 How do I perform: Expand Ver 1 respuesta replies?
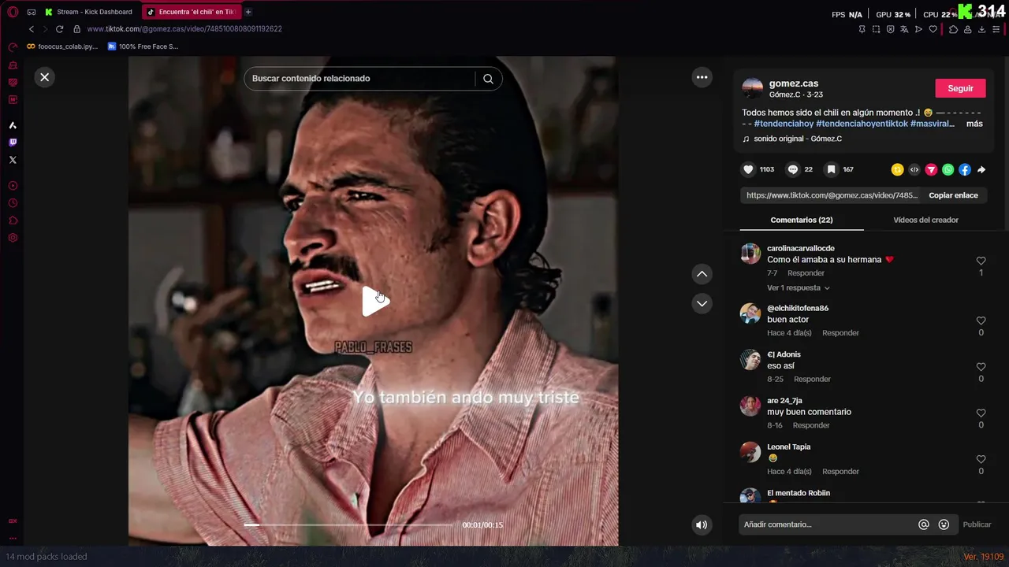798,288
